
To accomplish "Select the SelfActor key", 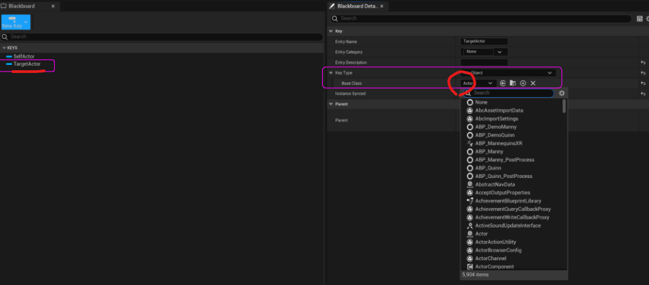I will 24,56.
